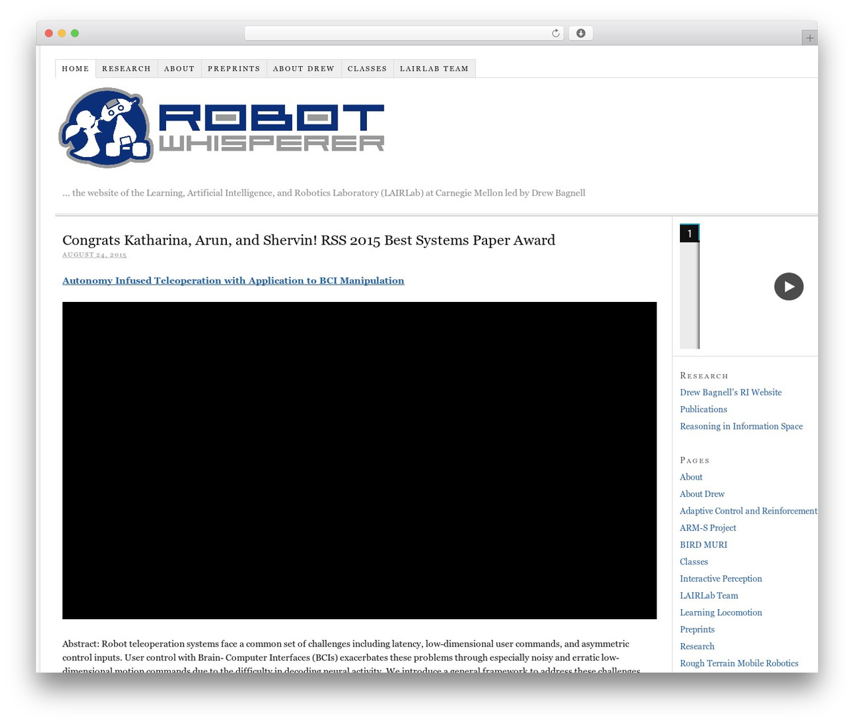854x724 pixels.
Task: Open the RSS 2015 award post title
Action: pyautogui.click(x=309, y=240)
